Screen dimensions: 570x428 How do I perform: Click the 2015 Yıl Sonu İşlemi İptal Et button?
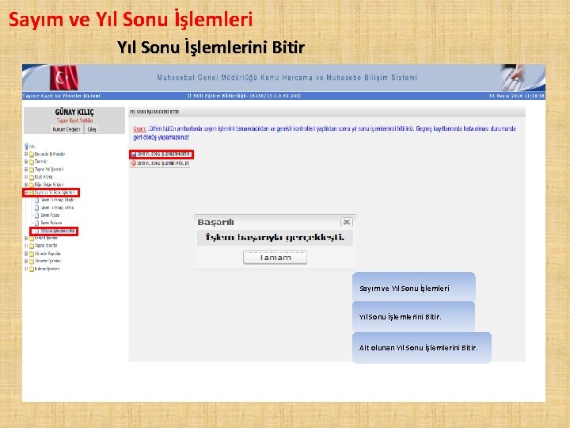[160, 163]
